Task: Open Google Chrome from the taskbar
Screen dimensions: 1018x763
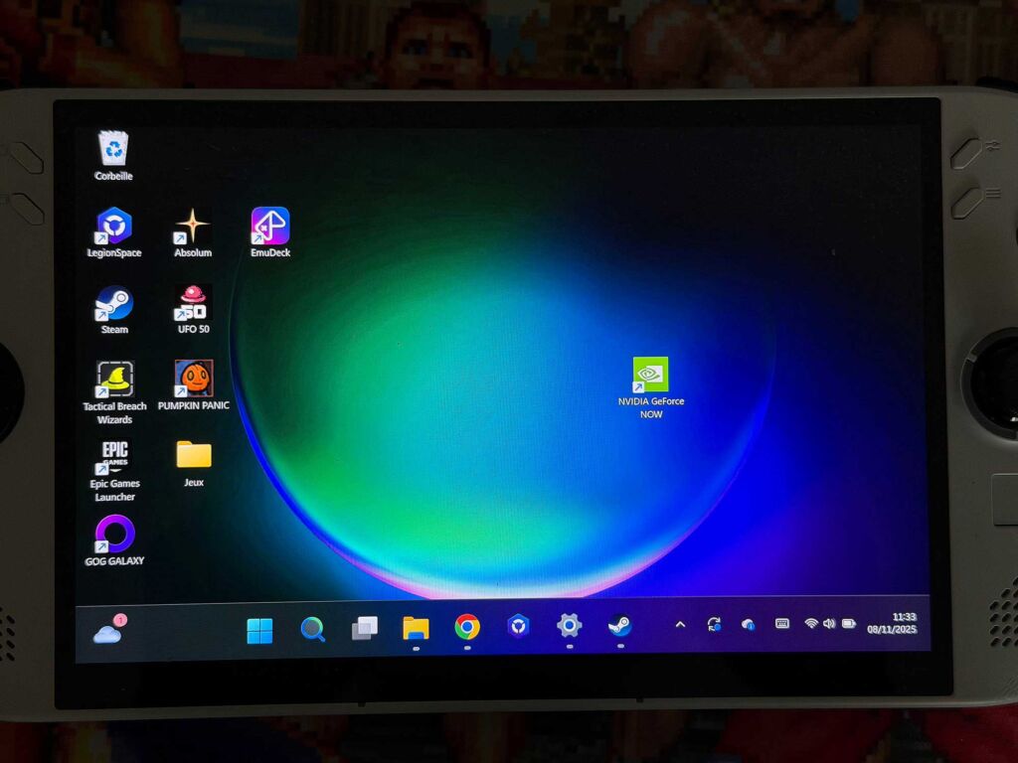Action: coord(467,628)
